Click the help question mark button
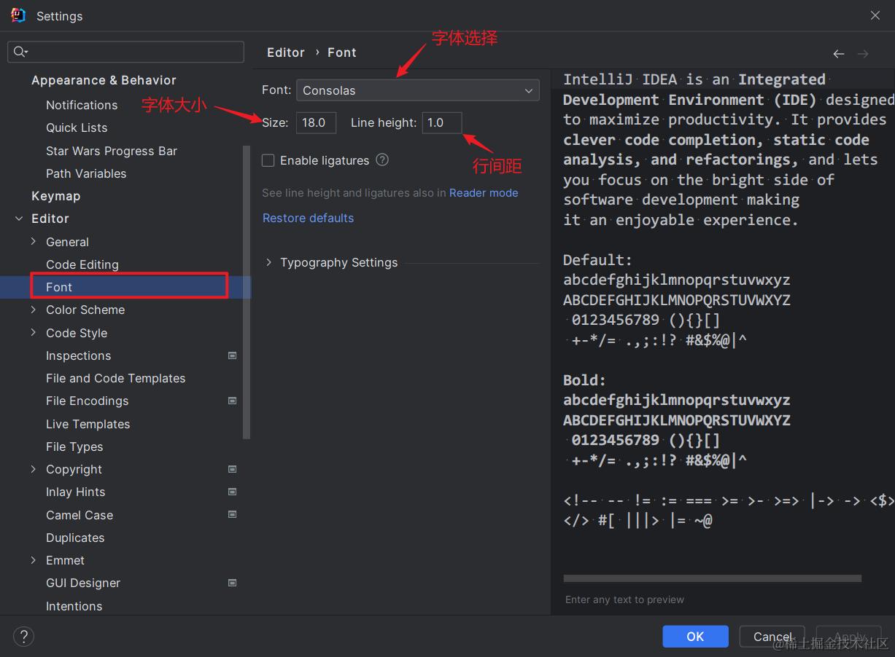 point(24,636)
